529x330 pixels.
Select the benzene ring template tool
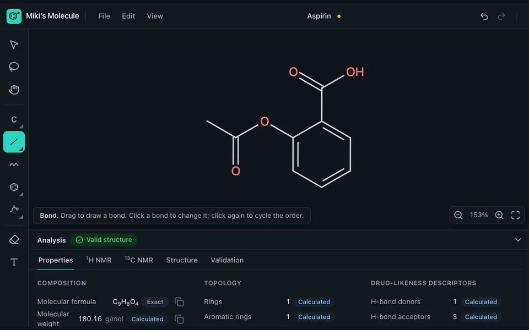pos(14,187)
